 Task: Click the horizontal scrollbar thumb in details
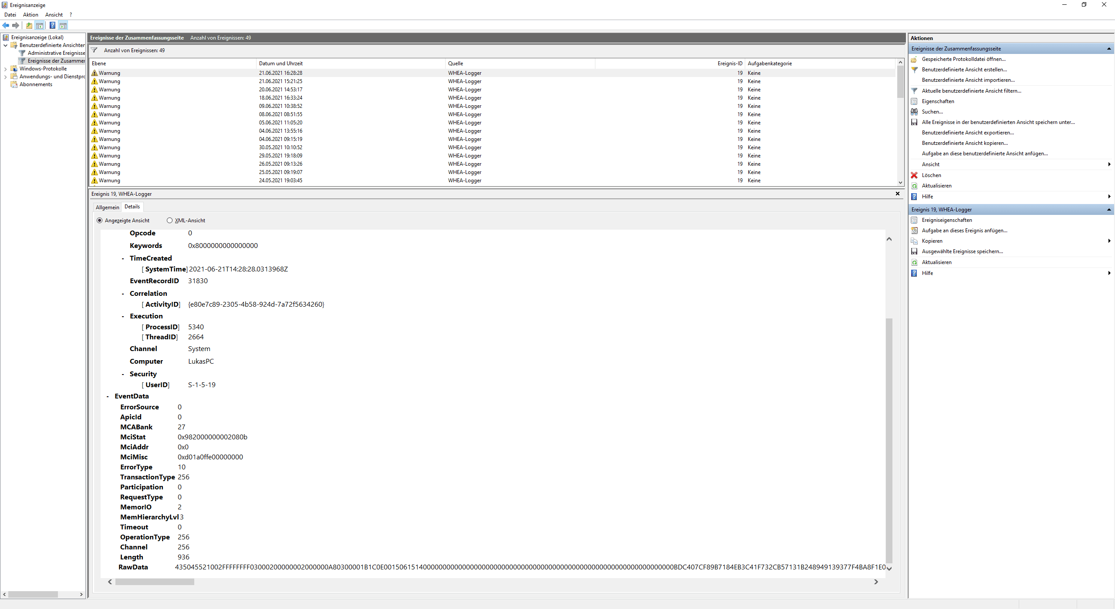(155, 582)
